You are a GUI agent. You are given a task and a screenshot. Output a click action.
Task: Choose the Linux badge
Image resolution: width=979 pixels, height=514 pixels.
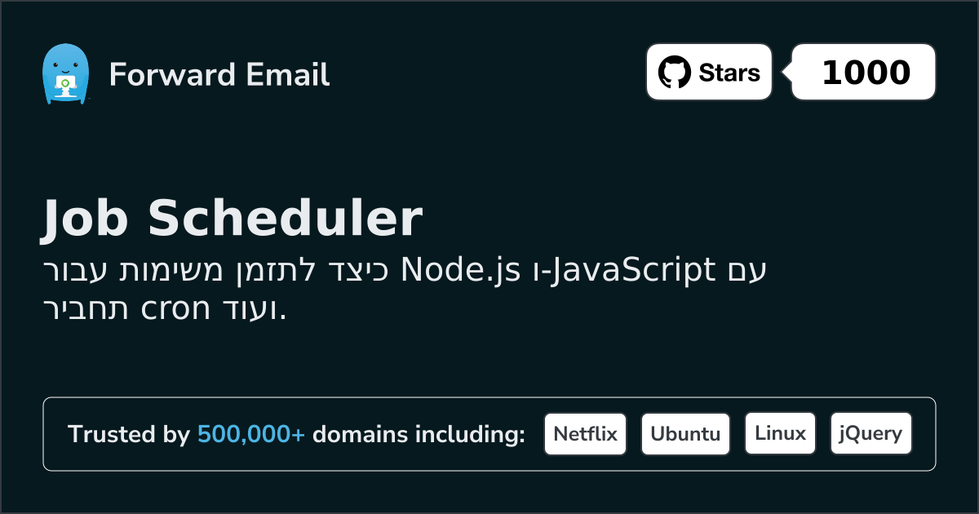pos(780,434)
